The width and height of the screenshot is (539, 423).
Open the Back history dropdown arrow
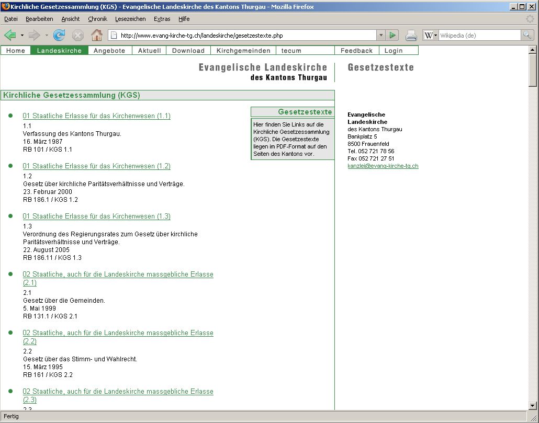(22, 35)
